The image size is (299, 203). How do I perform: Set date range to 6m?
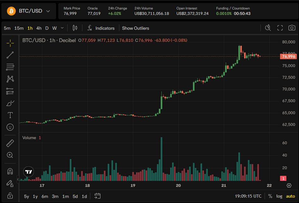click(45, 196)
